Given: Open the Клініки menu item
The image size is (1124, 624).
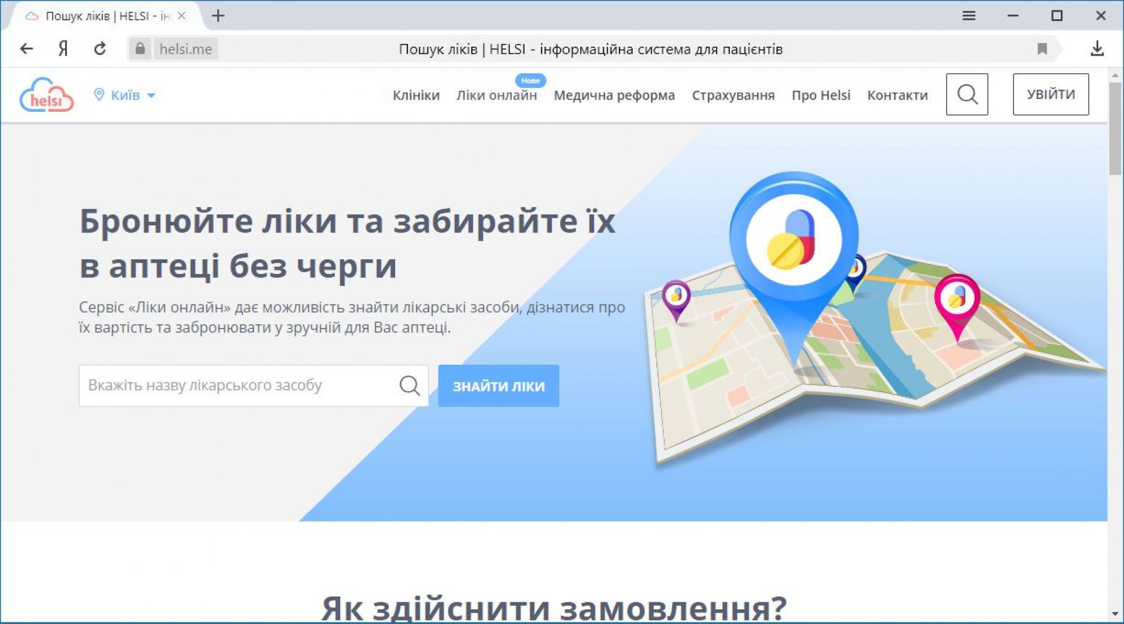Looking at the screenshot, I should pyautogui.click(x=416, y=95).
